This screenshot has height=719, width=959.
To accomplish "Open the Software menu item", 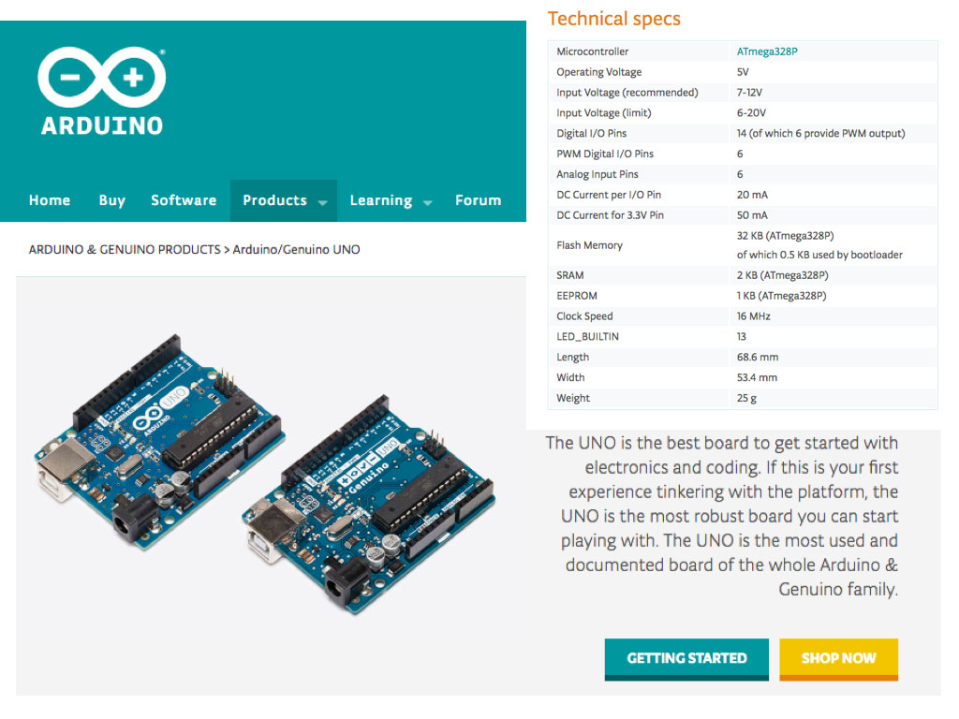I will click(184, 200).
